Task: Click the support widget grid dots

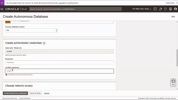Action: click(173, 84)
